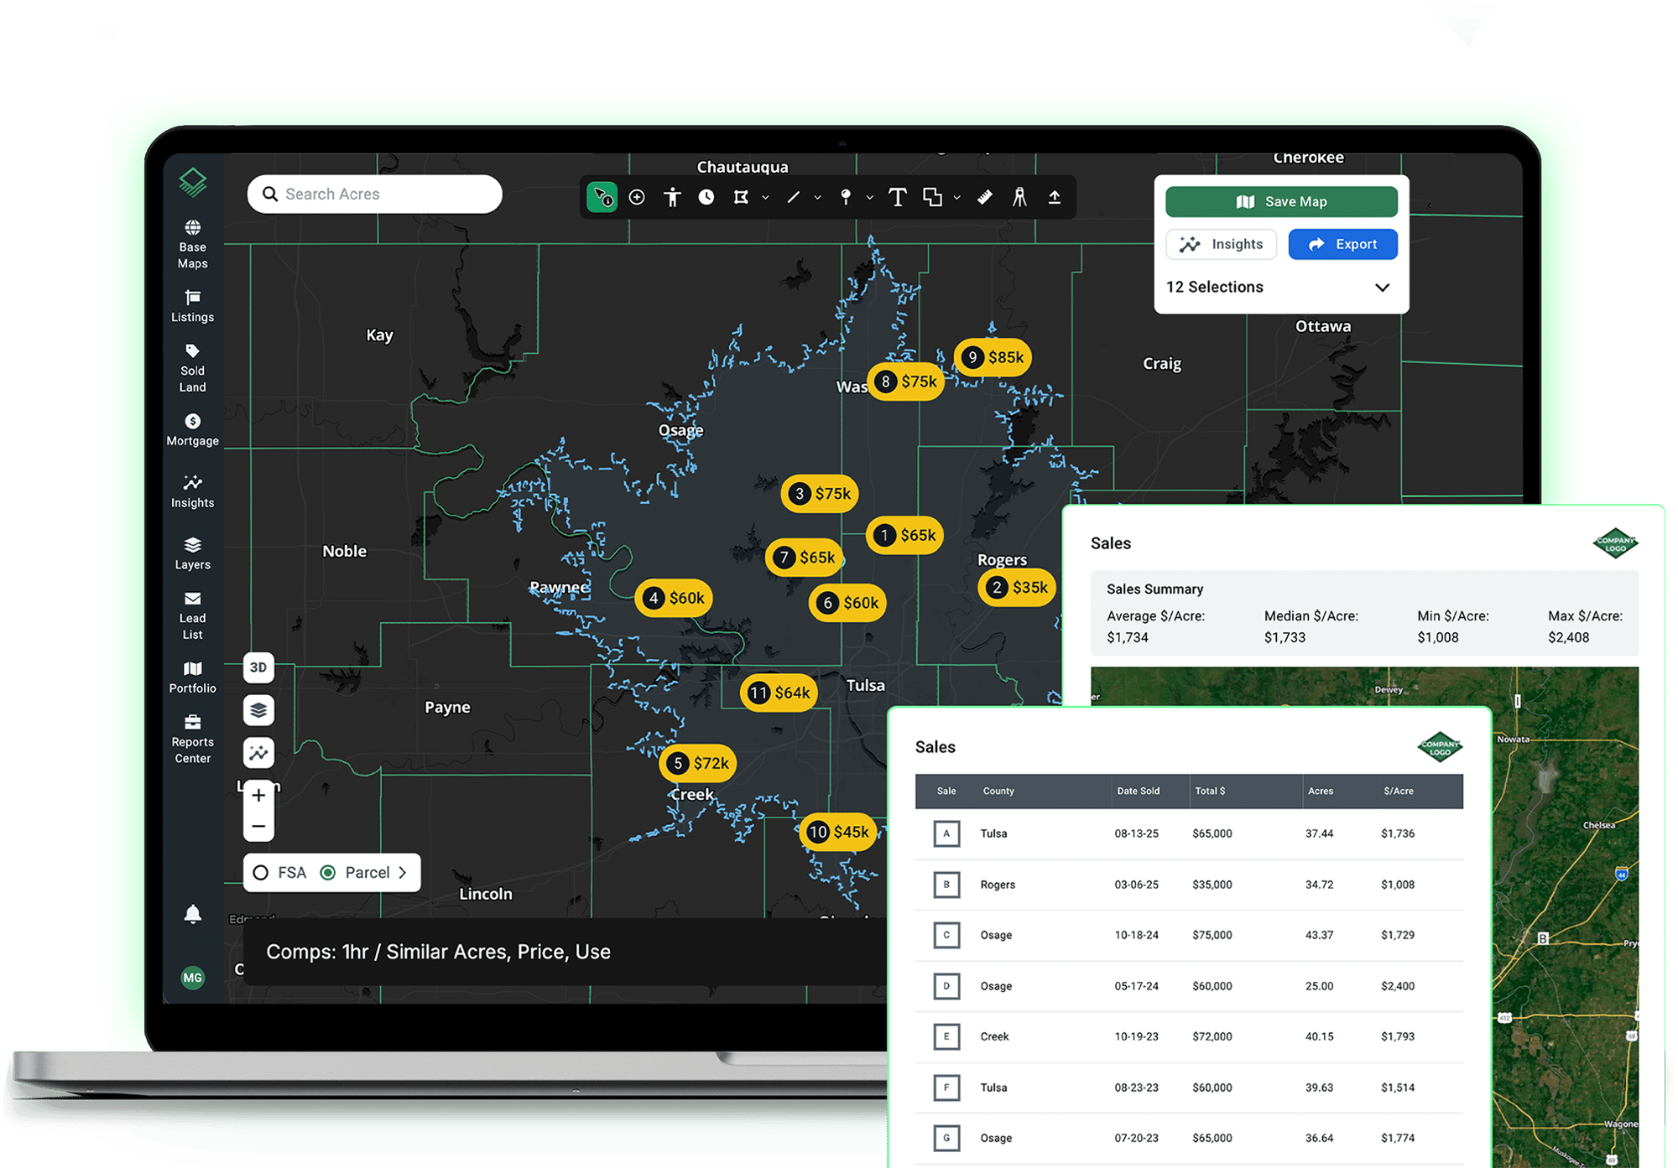Viewport: 1678px width, 1168px height.
Task: Select the Parcel radio option
Action: [x=328, y=873]
